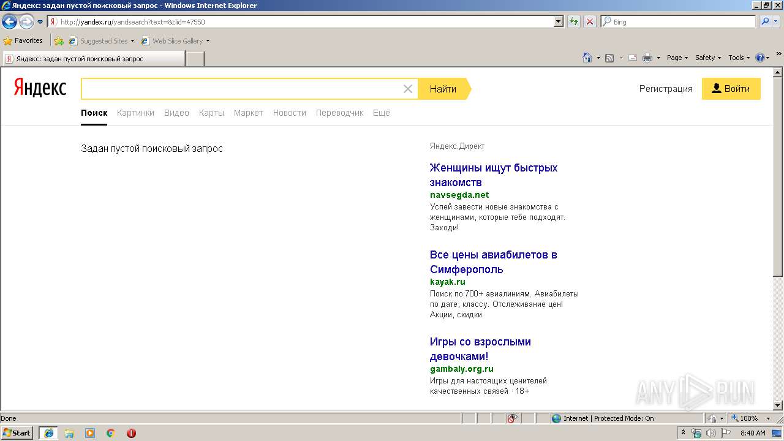Go forward with the browser Forward arrow
This screenshot has height=441, width=784.
point(26,21)
